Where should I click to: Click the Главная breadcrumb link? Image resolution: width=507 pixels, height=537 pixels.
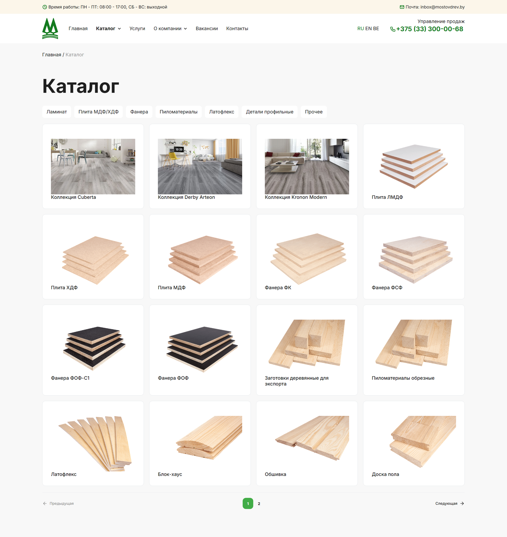pyautogui.click(x=51, y=55)
